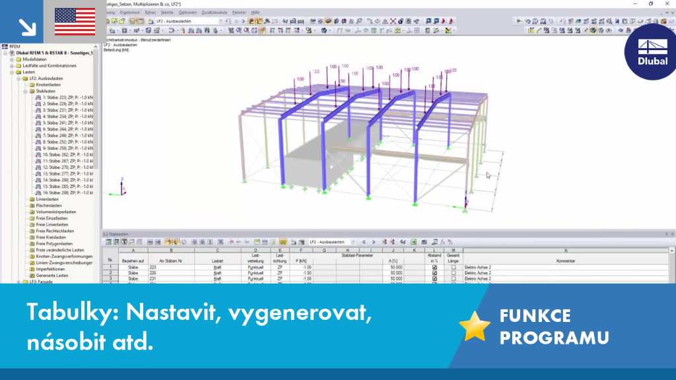Screen dimensions: 676x380
Task: Click the Dlubal logo badge
Action: [x=650, y=52]
